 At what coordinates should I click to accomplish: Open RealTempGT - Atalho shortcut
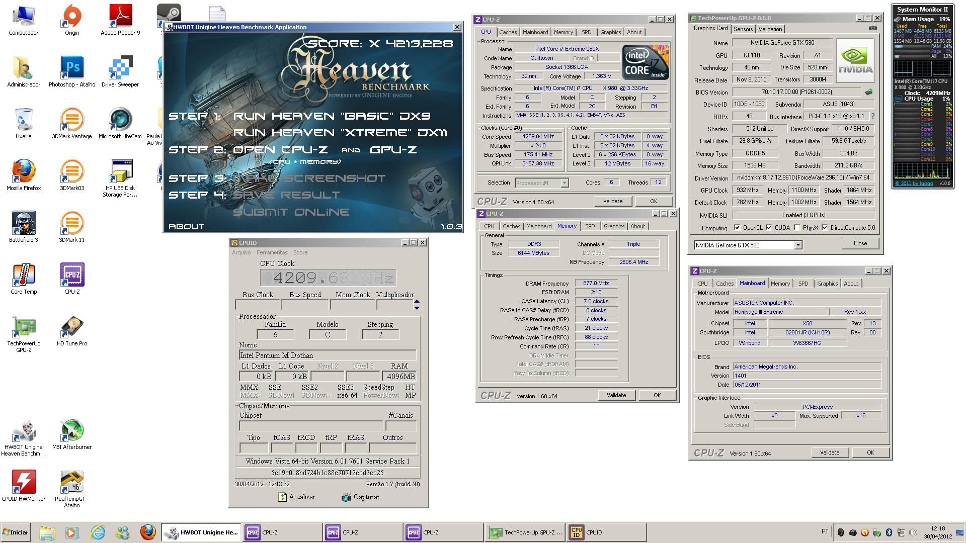(x=72, y=489)
